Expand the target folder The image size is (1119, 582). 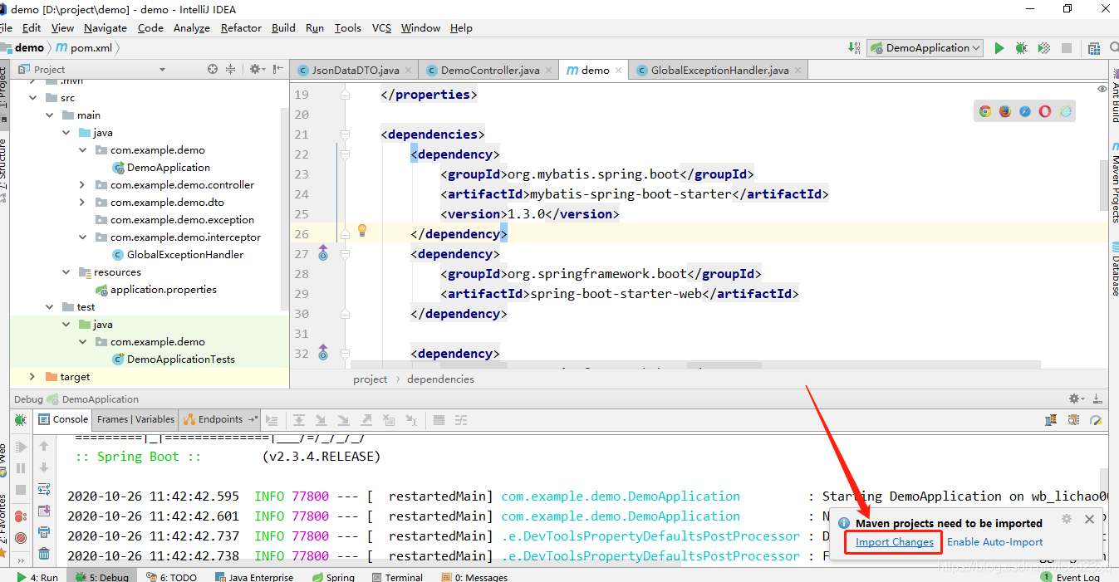tap(32, 377)
